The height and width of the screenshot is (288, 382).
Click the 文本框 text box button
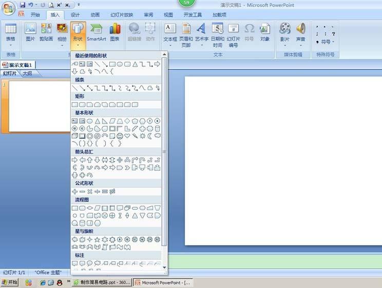[170, 34]
